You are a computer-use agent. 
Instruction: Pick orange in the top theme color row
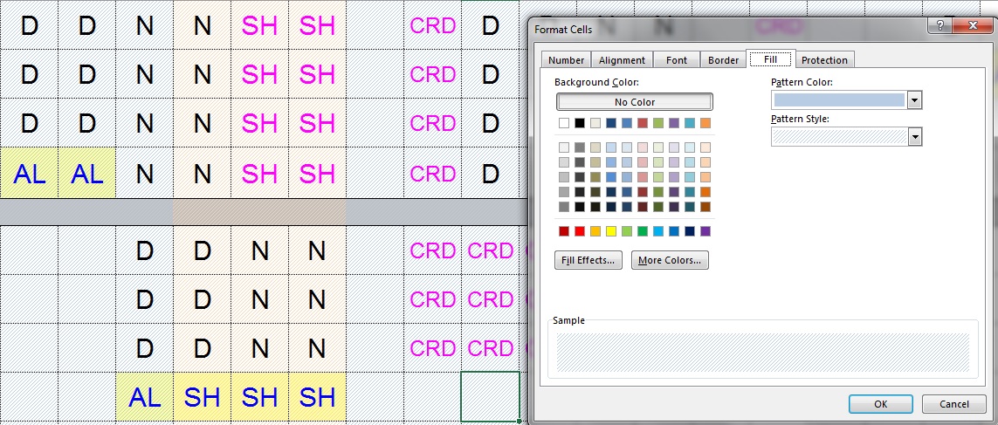click(705, 123)
